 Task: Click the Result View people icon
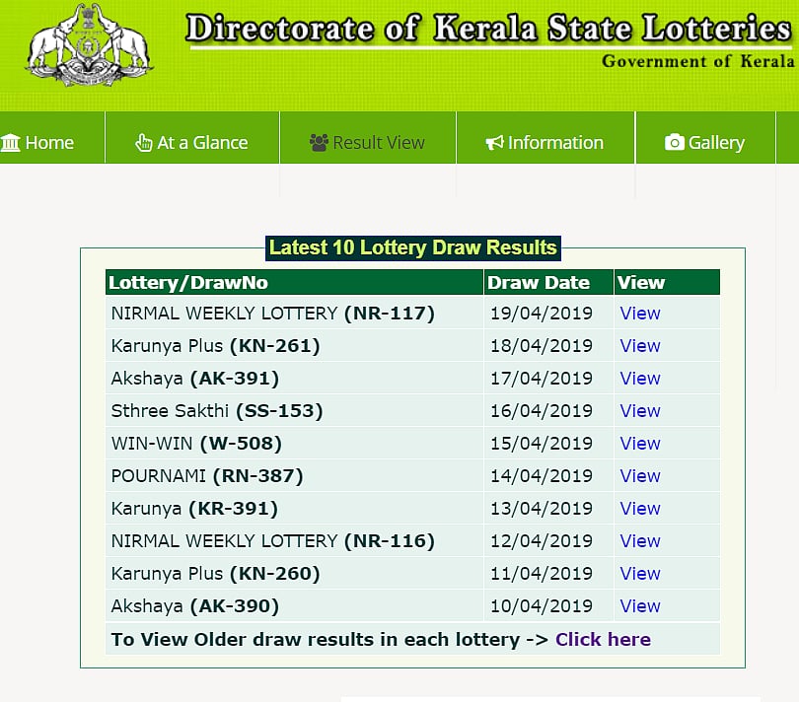[319, 143]
